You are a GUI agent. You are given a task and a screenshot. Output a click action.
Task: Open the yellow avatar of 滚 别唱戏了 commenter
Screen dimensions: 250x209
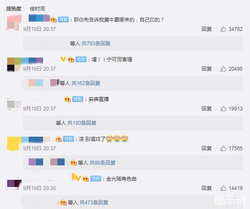pyautogui.click(x=14, y=143)
